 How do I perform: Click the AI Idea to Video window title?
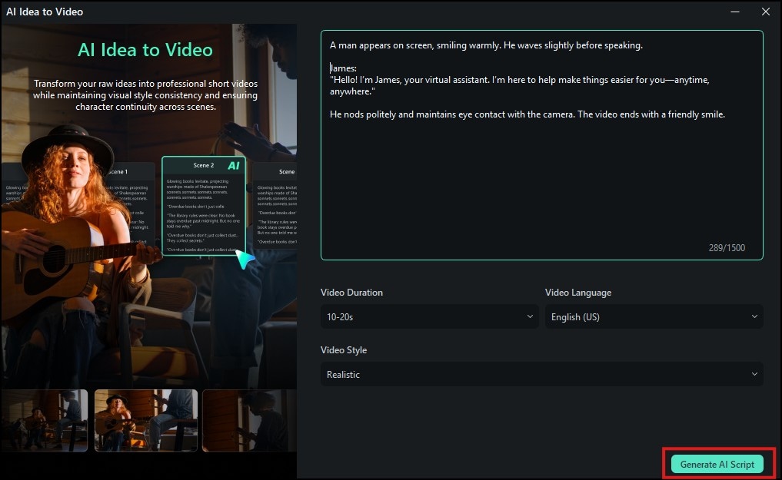pos(45,12)
